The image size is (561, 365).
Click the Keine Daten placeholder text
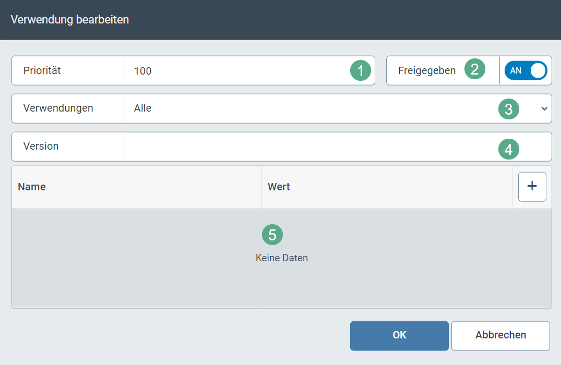click(x=281, y=258)
